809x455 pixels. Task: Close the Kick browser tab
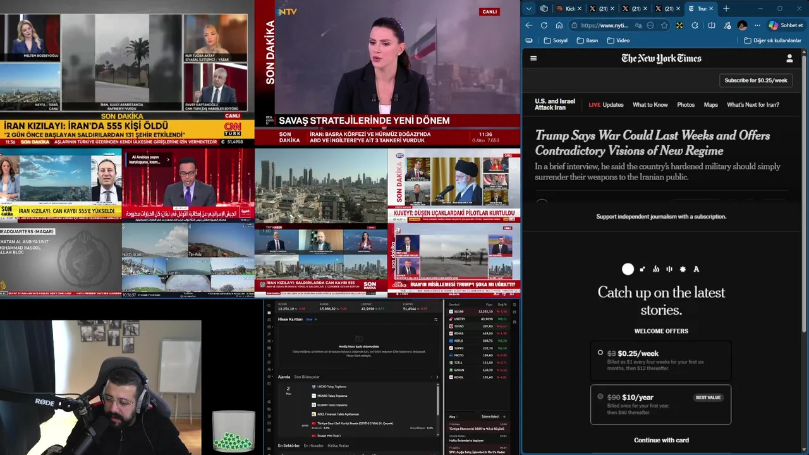click(580, 9)
